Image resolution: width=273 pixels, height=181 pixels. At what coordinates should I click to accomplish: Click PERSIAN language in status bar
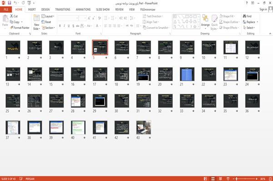coord(30,179)
